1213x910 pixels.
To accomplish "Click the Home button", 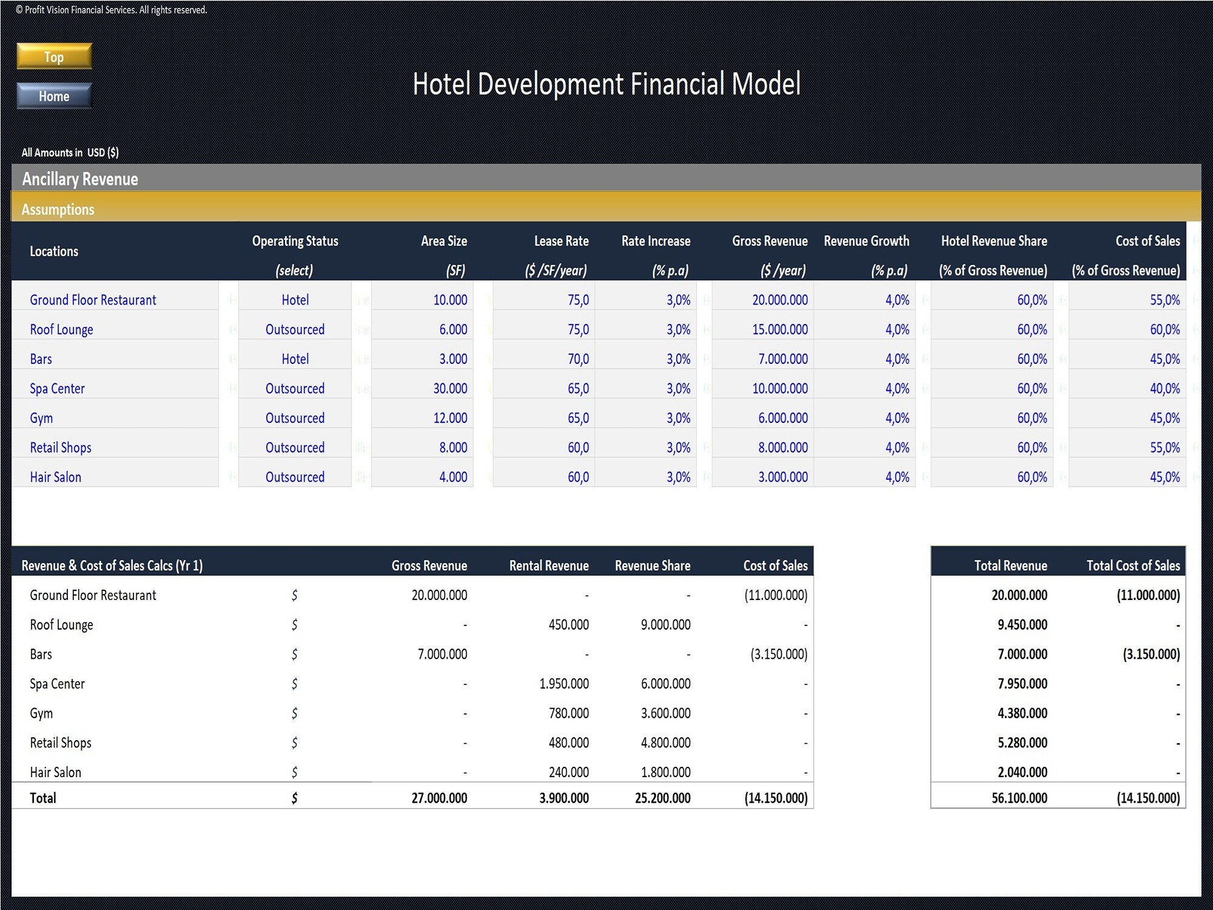I will coord(54,96).
